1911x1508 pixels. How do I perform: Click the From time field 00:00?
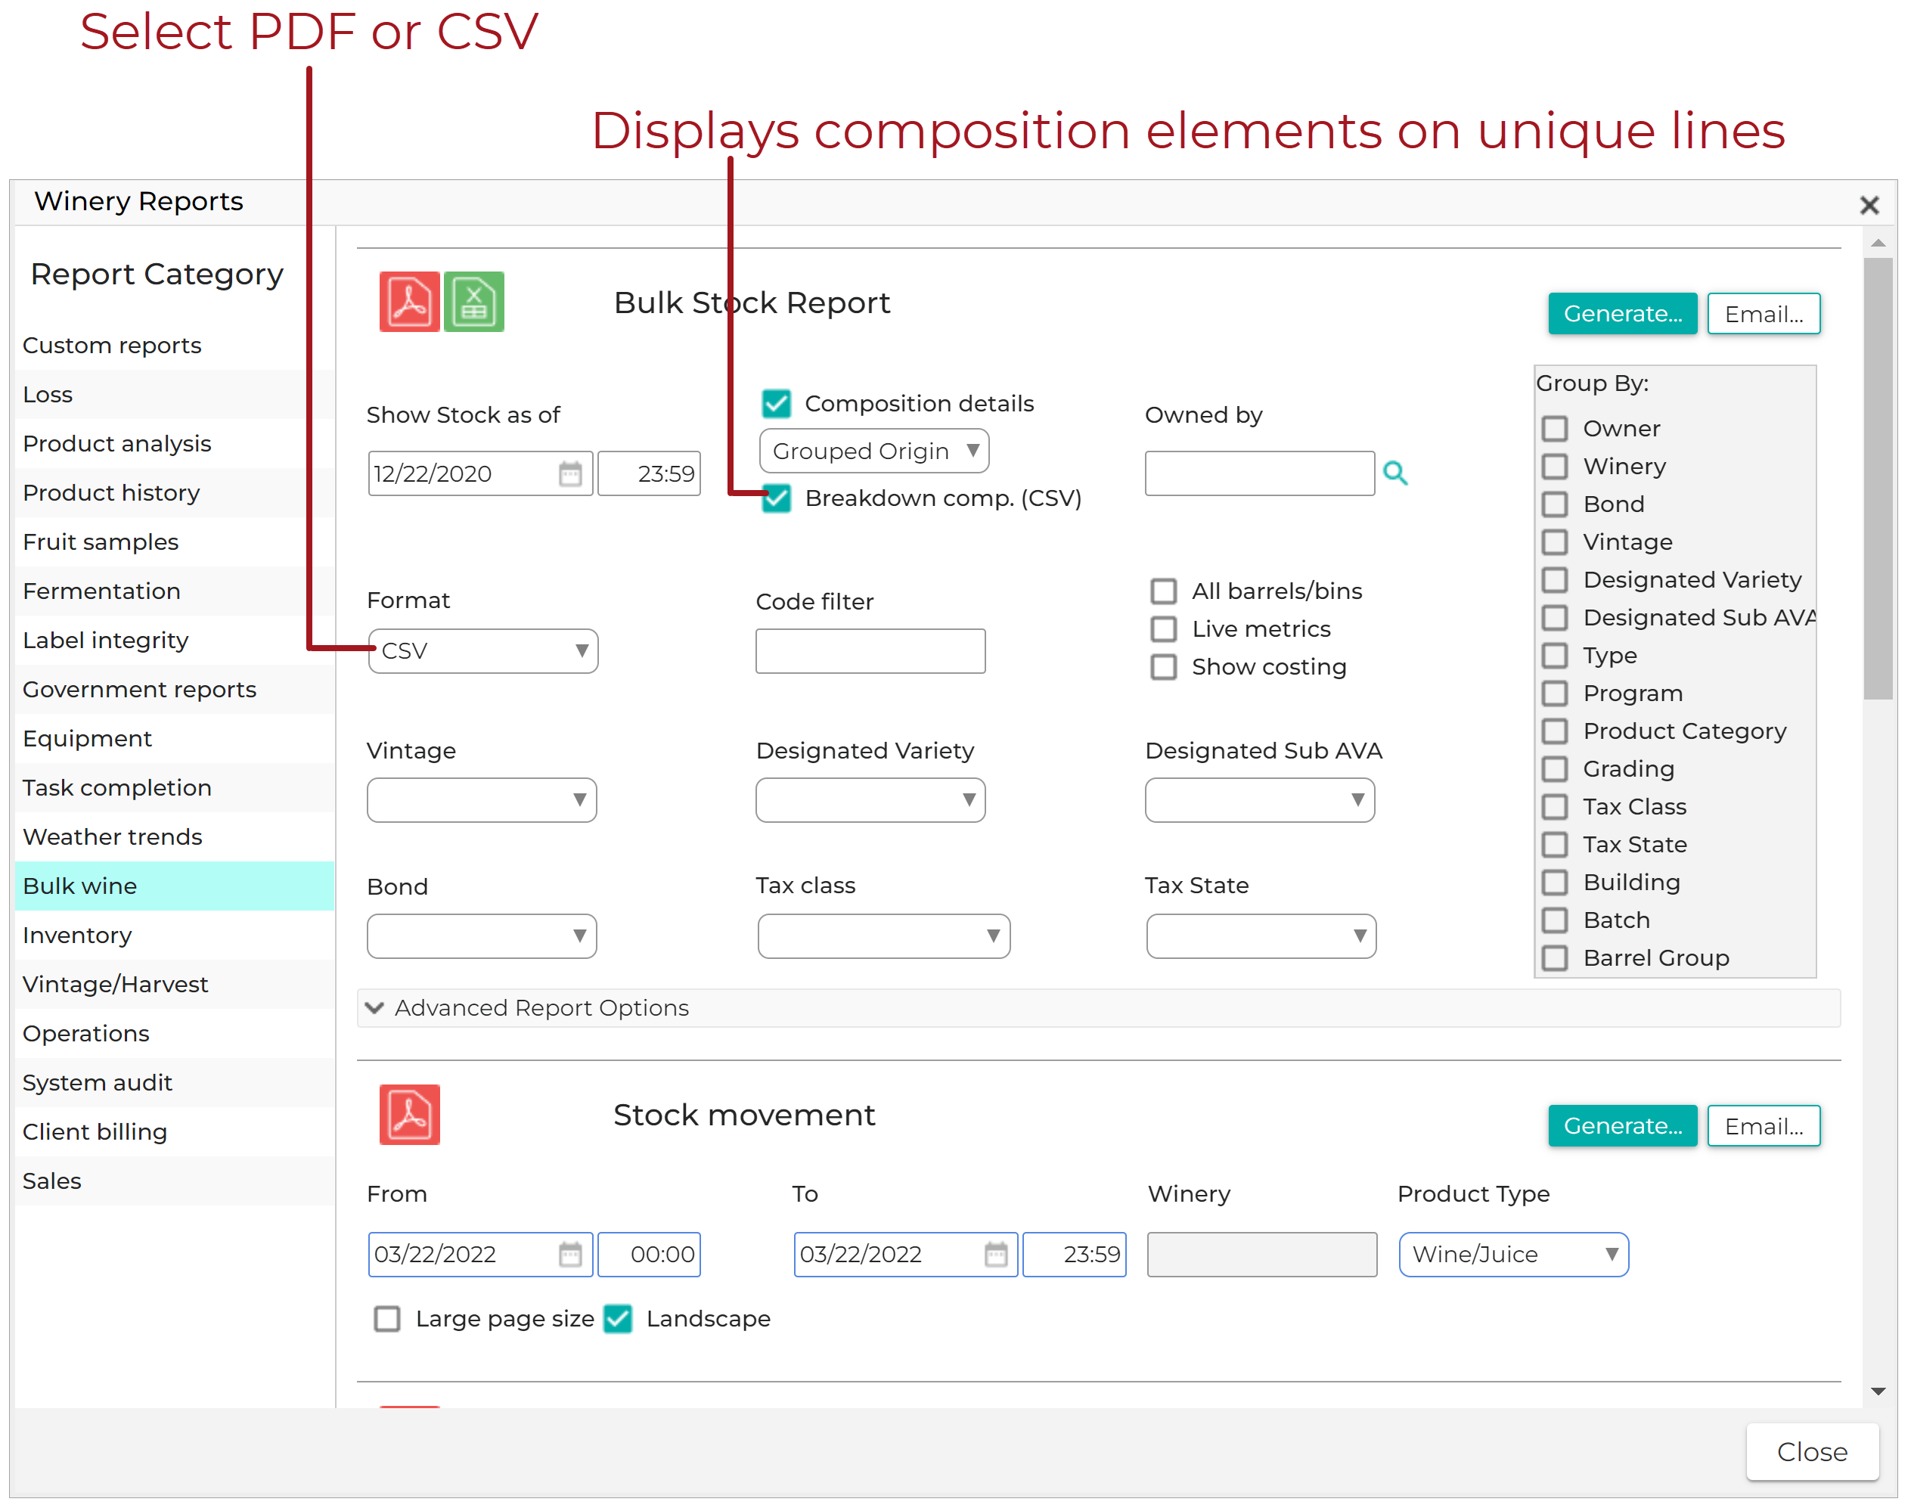point(650,1256)
